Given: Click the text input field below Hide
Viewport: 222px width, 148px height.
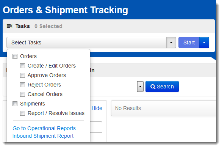Looking at the screenshot, I should pyautogui.click(x=96, y=127).
